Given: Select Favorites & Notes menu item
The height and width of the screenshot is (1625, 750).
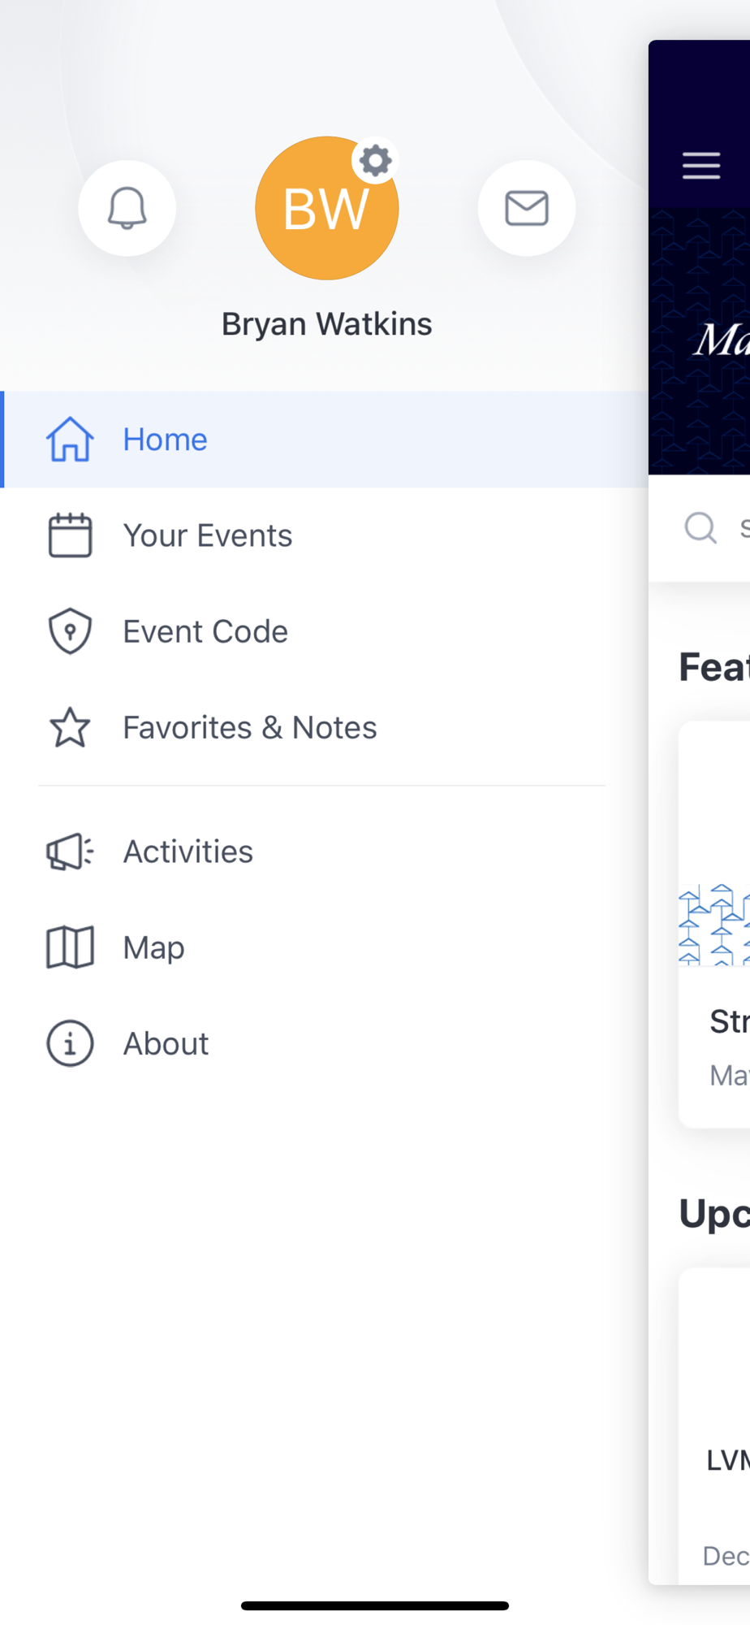Looking at the screenshot, I should pos(324,727).
